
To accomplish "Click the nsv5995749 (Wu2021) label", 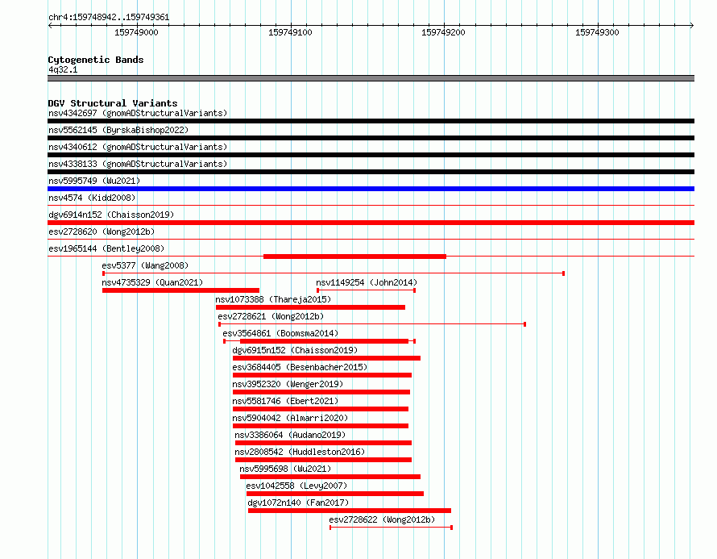I will (94, 181).
